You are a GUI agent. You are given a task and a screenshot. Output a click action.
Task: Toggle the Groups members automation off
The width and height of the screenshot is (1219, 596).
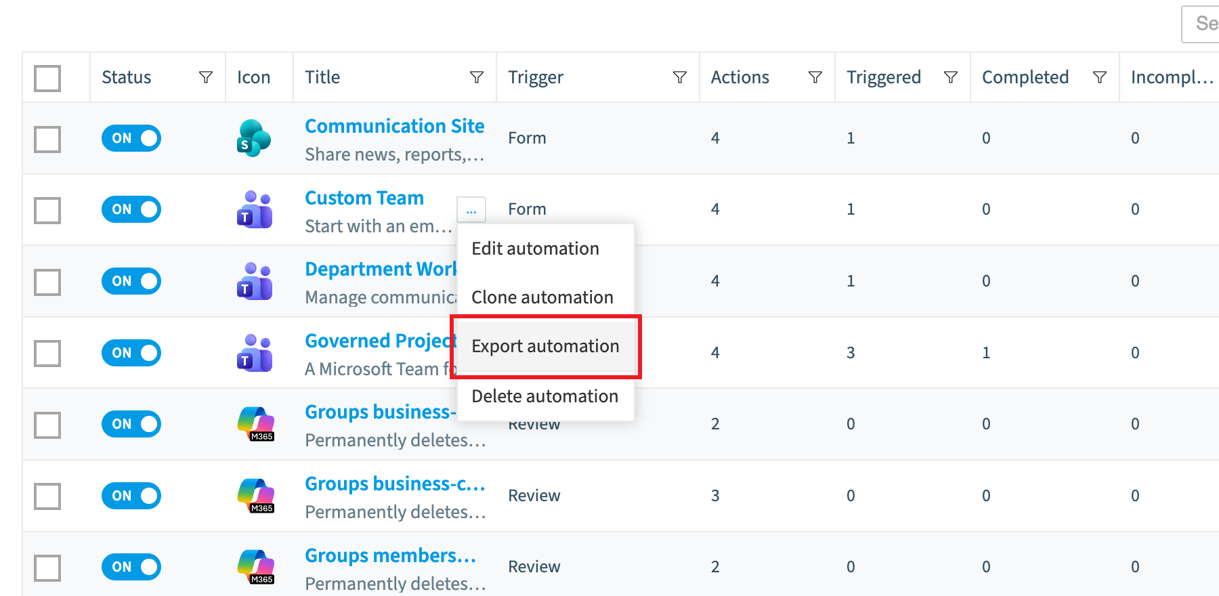pyautogui.click(x=131, y=567)
